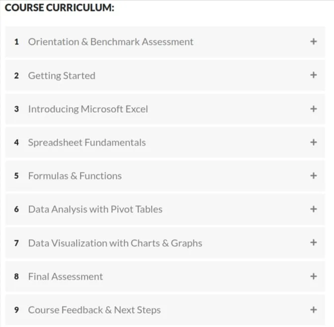Click plus icon next to Pivot Tables section
This screenshot has height=327, width=334.
(313, 209)
